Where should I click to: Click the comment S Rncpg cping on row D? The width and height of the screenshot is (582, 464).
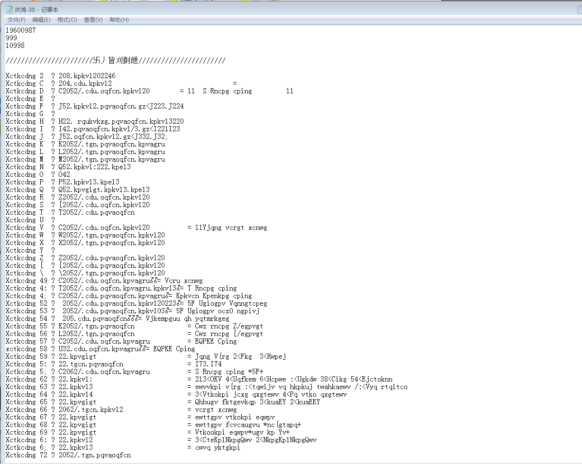pos(227,91)
